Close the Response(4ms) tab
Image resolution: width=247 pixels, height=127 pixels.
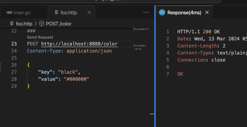(x=207, y=13)
